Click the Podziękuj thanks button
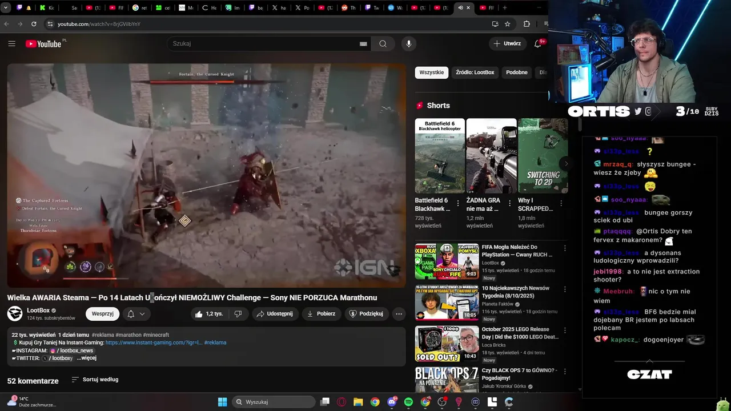Screen dimensions: 731x411 tap(366, 314)
